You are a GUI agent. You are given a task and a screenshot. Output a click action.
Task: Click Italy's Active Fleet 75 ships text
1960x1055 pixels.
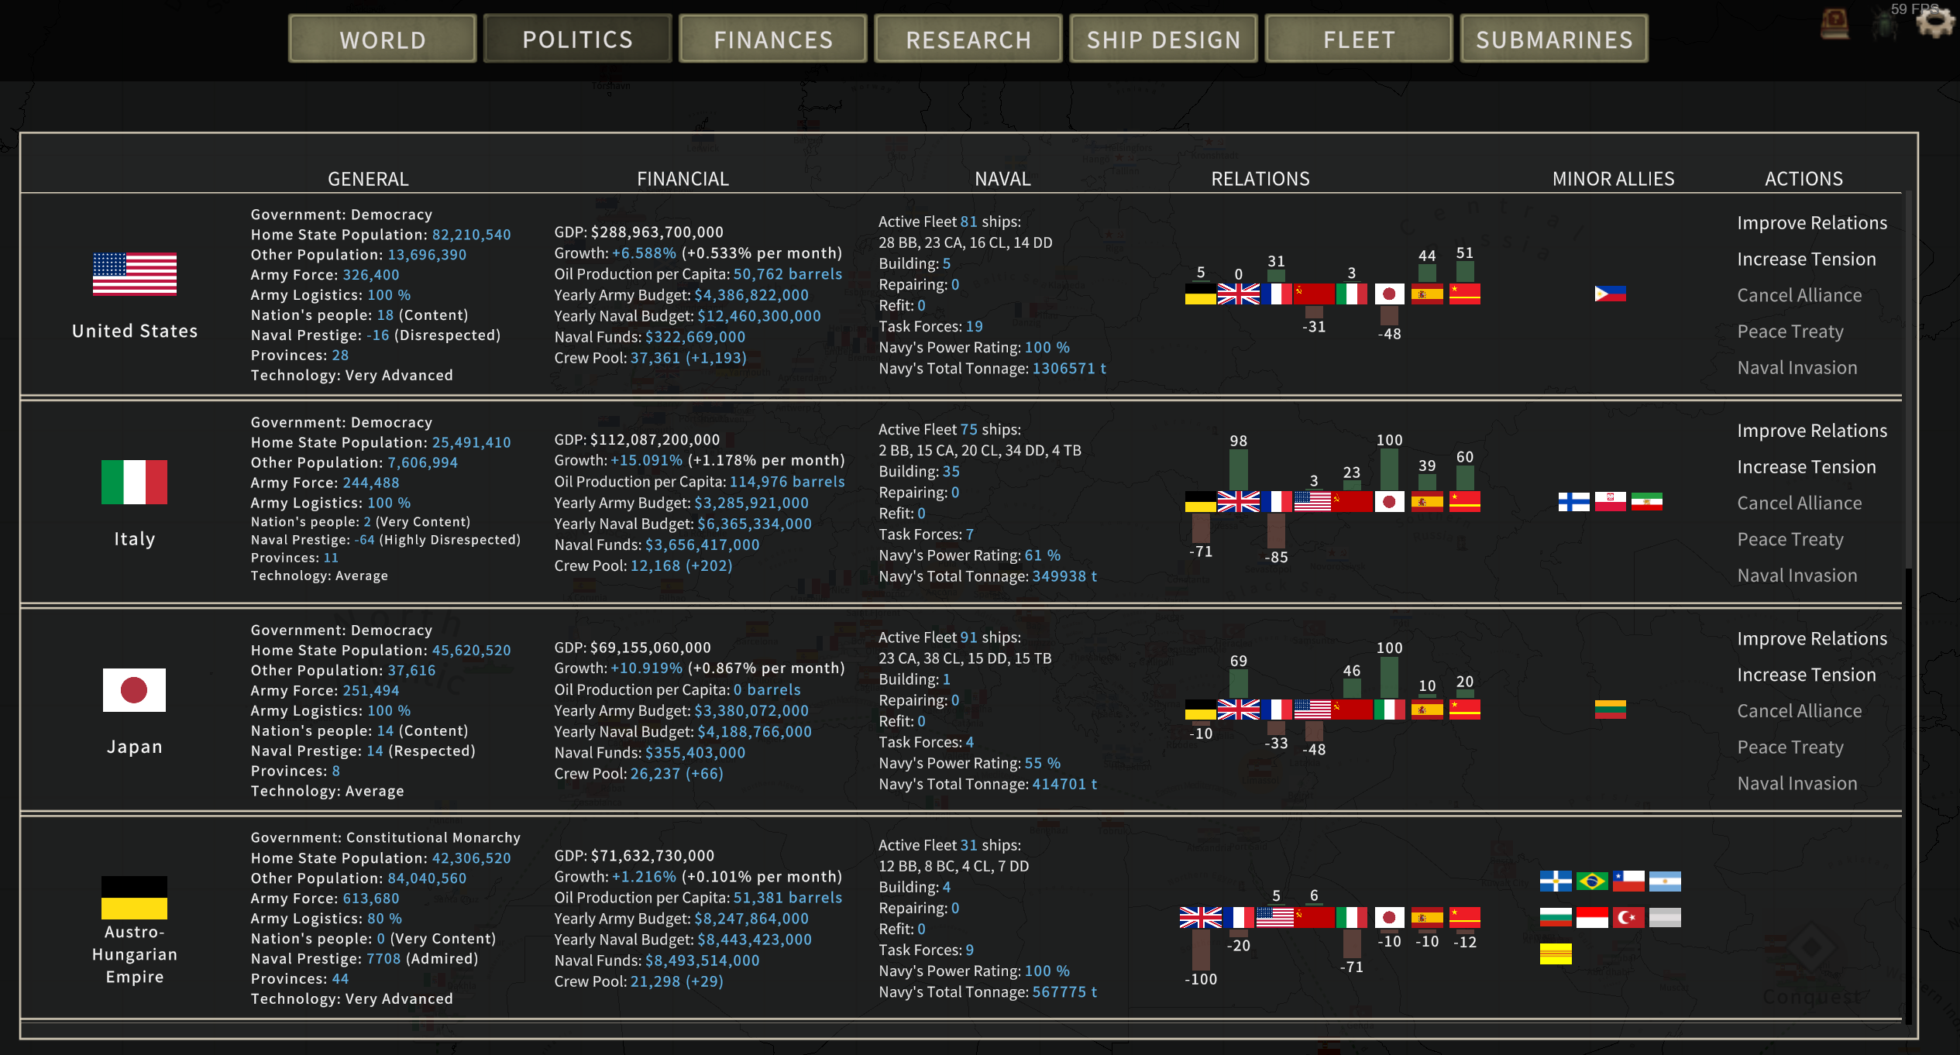coord(949,430)
